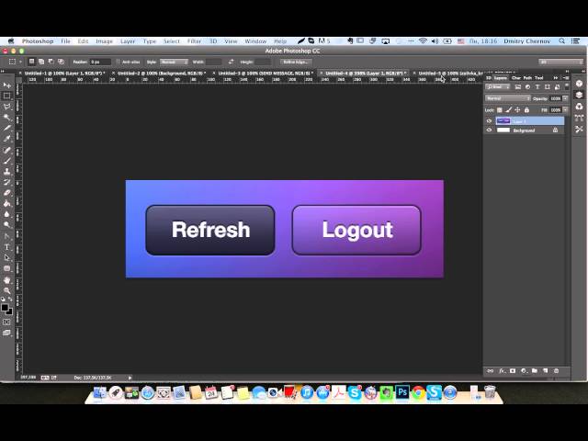Viewport: 588px width, 441px height.
Task: Swap foreground and background colors
Action: 10,300
